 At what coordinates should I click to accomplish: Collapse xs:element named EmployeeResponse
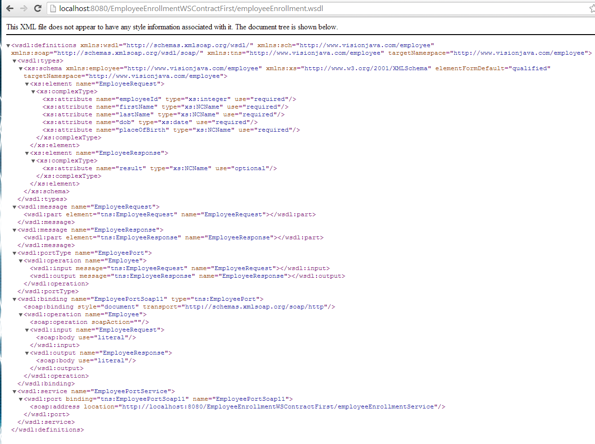(x=27, y=153)
